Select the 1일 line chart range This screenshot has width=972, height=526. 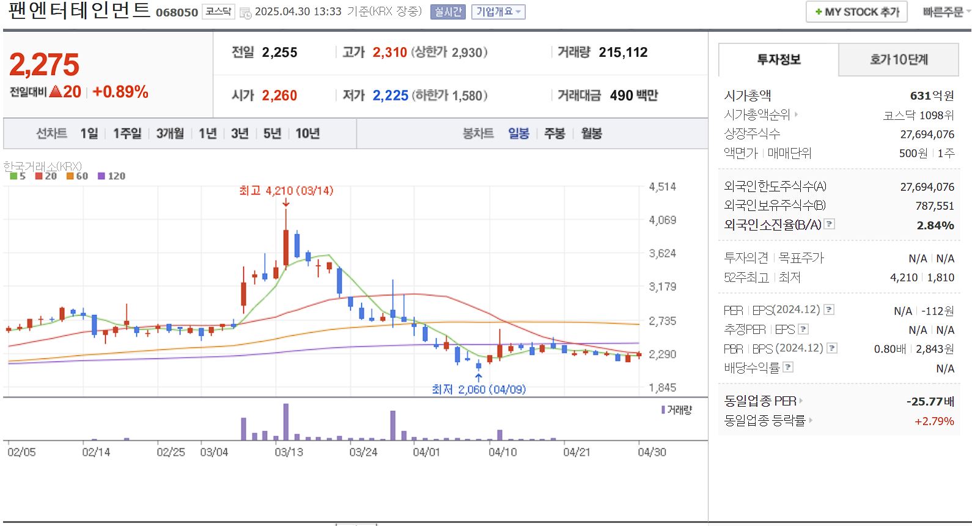click(89, 133)
